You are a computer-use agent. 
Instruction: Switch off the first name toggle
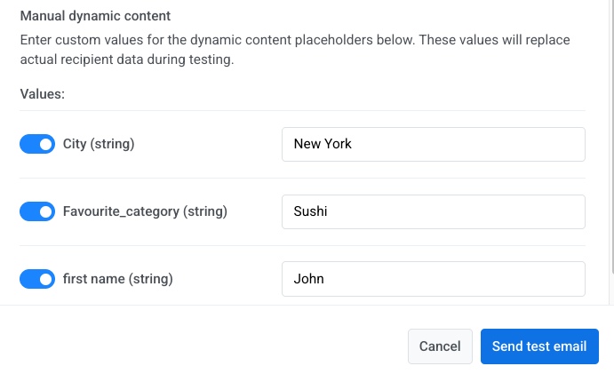[37, 279]
